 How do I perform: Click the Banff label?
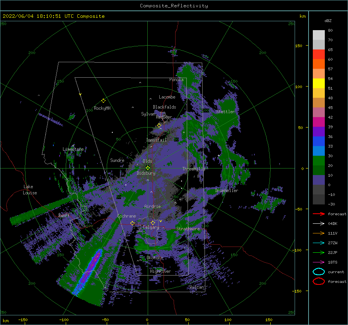[x=64, y=215]
